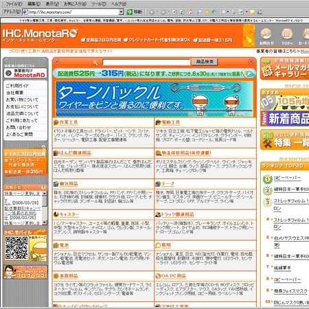The height and width of the screenshot is (309, 309).
Task: Click the キャスター category icon
Action: pyautogui.click(x=56, y=214)
